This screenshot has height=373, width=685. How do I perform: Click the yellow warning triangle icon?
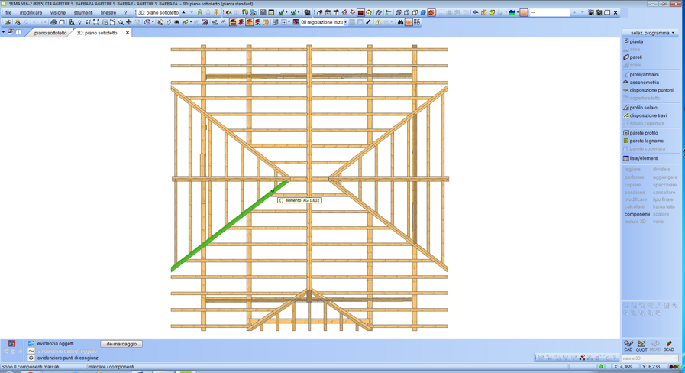pyautogui.click(x=378, y=22)
